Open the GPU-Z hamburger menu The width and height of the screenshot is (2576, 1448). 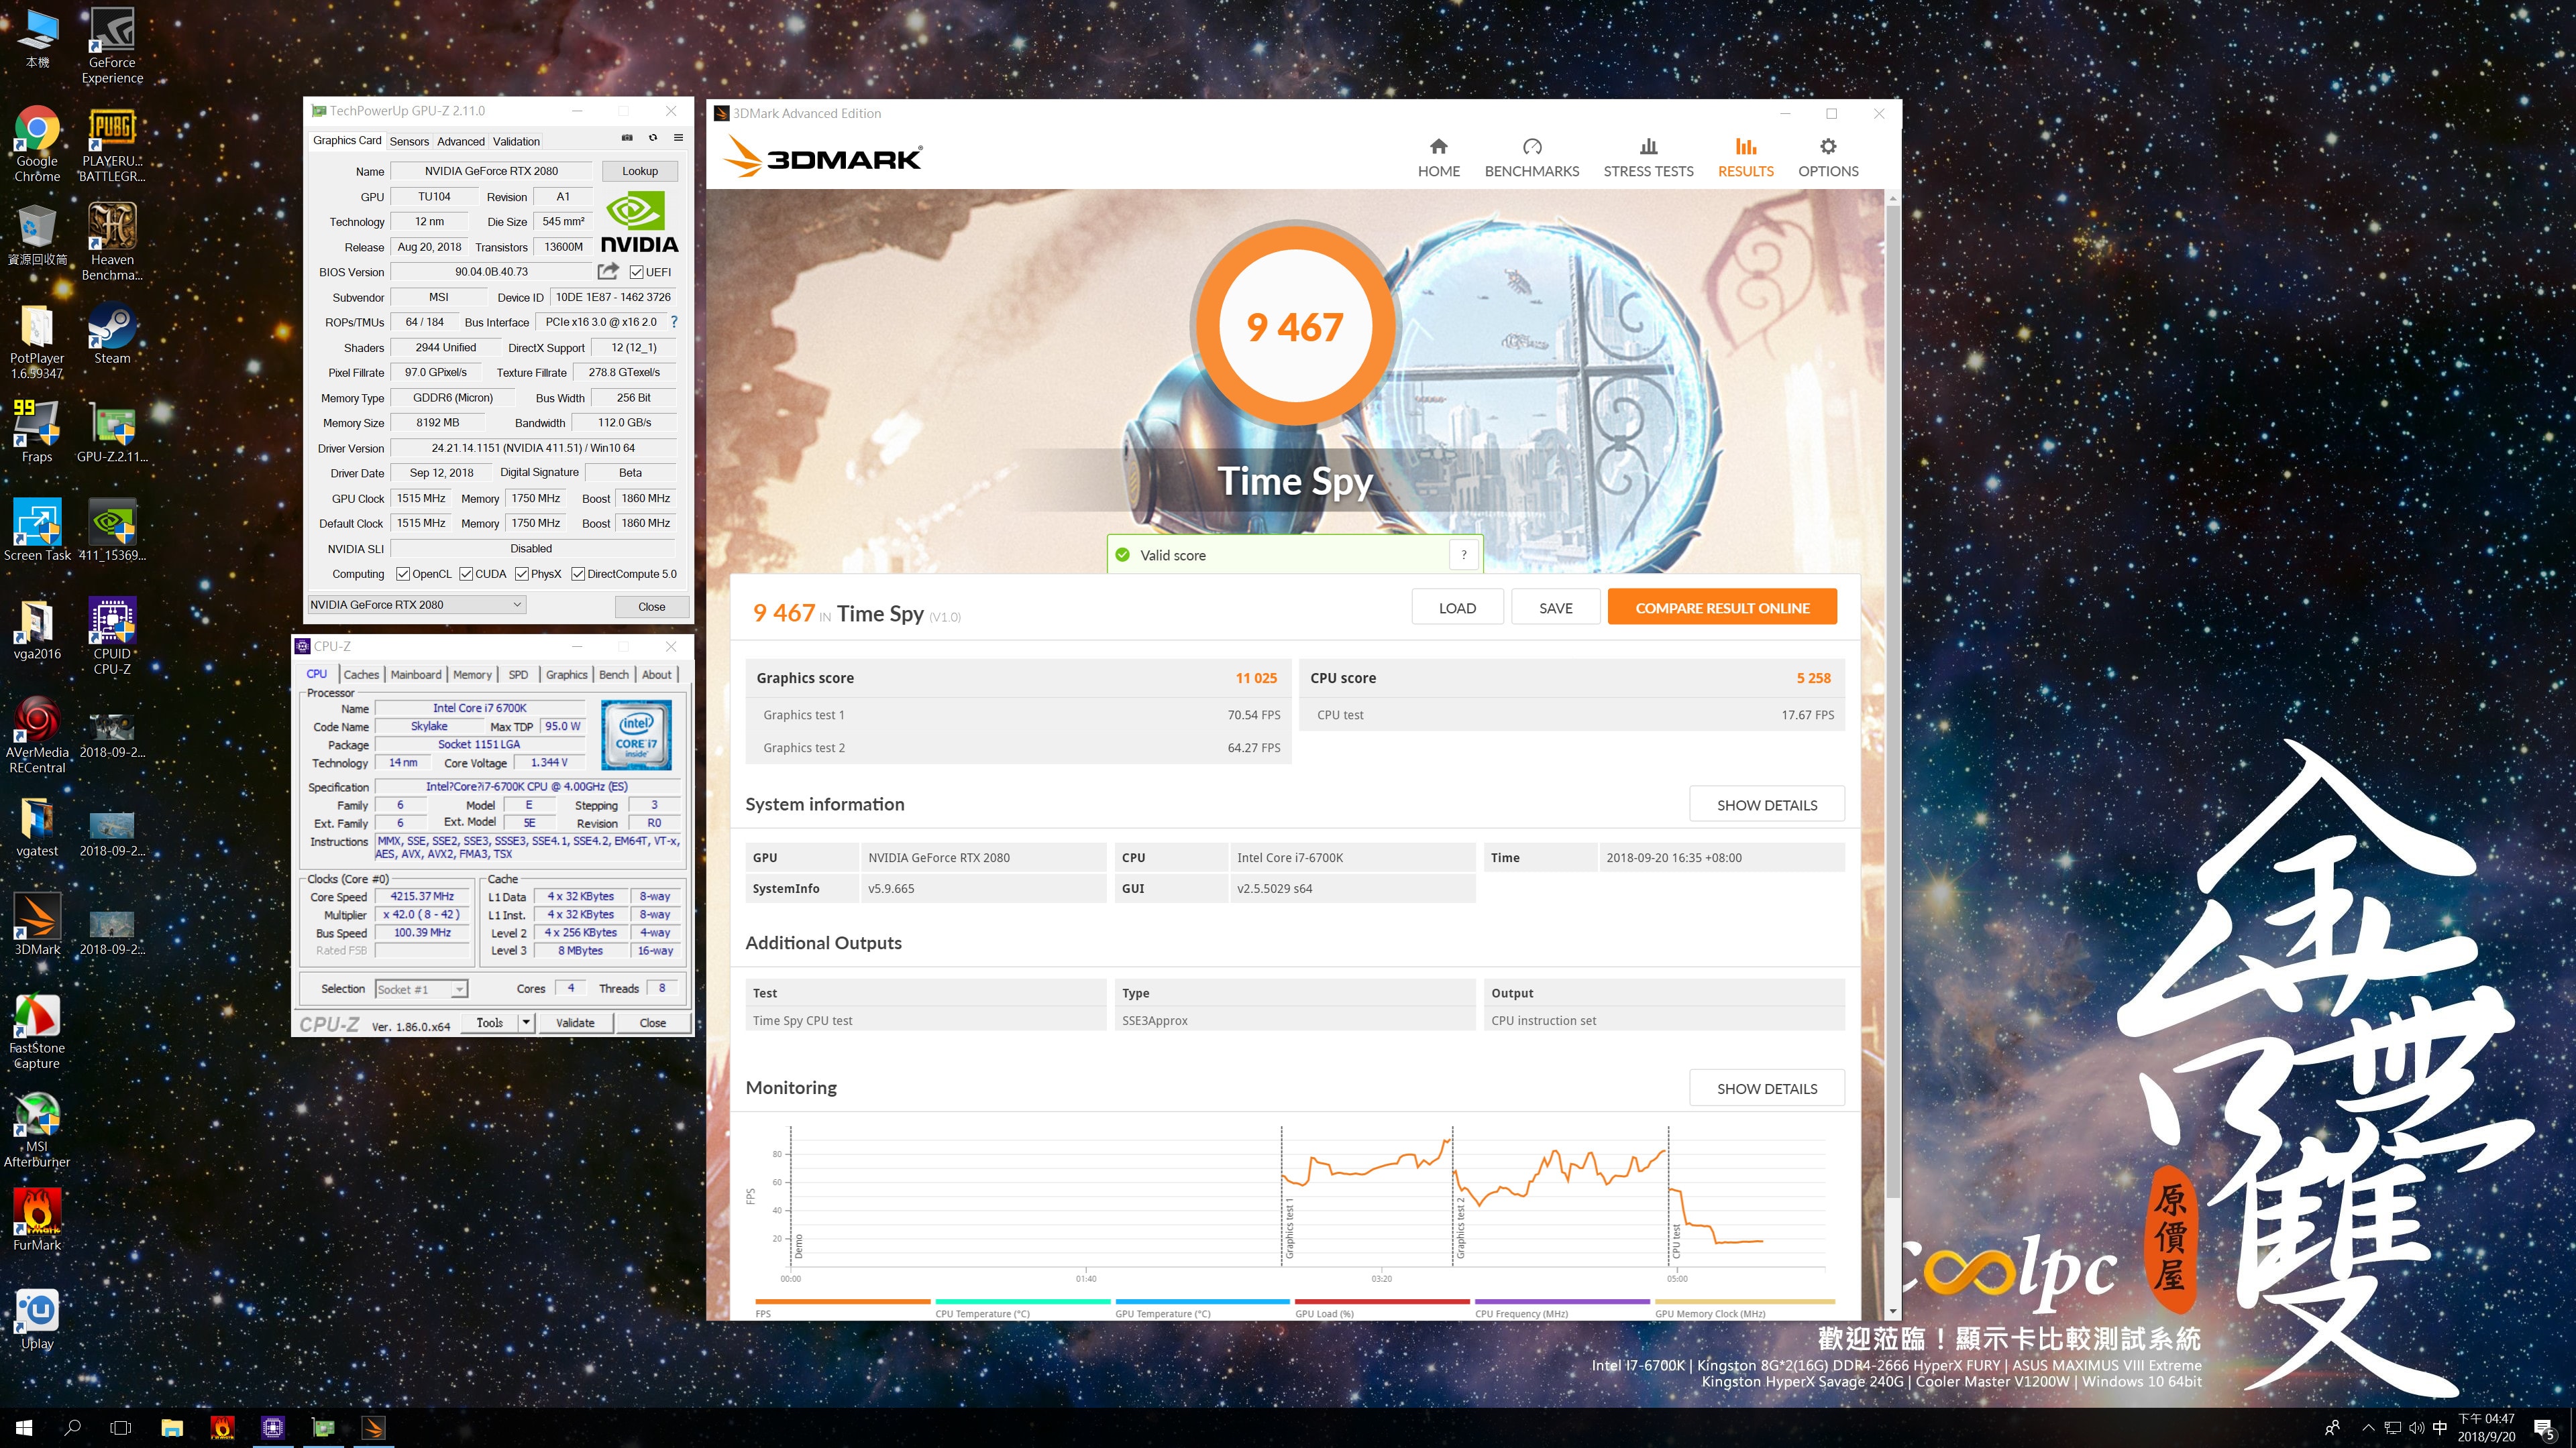(x=678, y=138)
